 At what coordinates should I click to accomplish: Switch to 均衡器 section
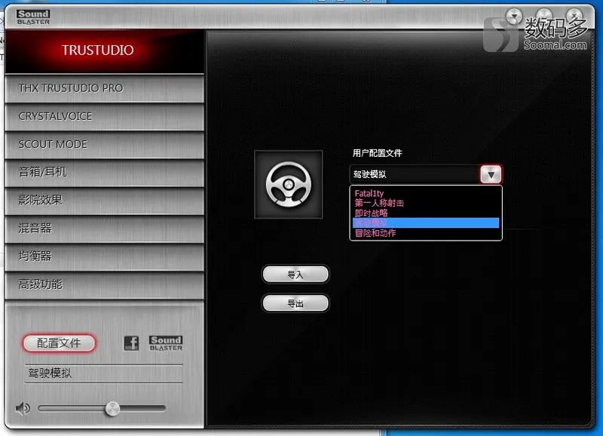click(x=104, y=256)
